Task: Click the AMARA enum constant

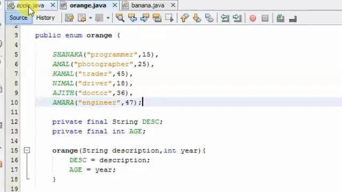Action: 63,102
